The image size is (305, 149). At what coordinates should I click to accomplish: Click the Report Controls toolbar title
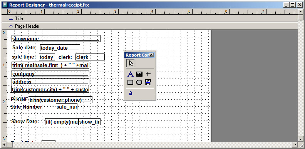pos(137,55)
